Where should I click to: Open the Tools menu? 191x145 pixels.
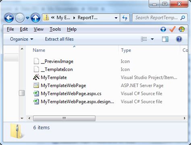pyautogui.click(x=55, y=29)
